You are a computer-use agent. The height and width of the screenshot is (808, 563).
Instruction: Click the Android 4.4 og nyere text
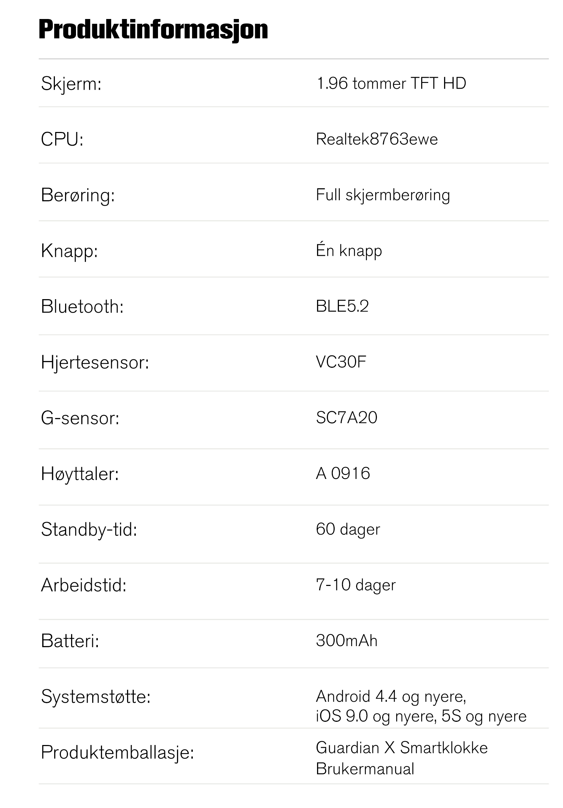pyautogui.click(x=391, y=696)
